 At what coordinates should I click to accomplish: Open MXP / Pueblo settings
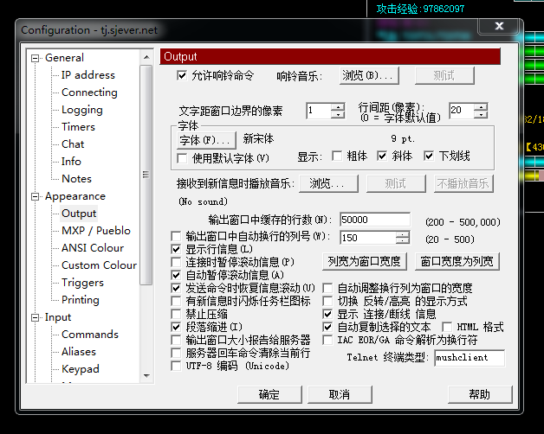coord(96,231)
